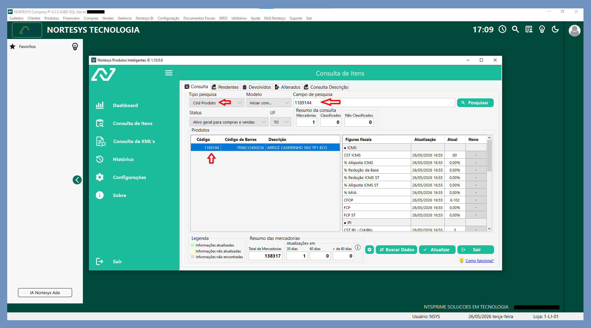Click the gear settings button beside Buscar Dados
Viewport: 591px width, 328px height.
(370, 249)
